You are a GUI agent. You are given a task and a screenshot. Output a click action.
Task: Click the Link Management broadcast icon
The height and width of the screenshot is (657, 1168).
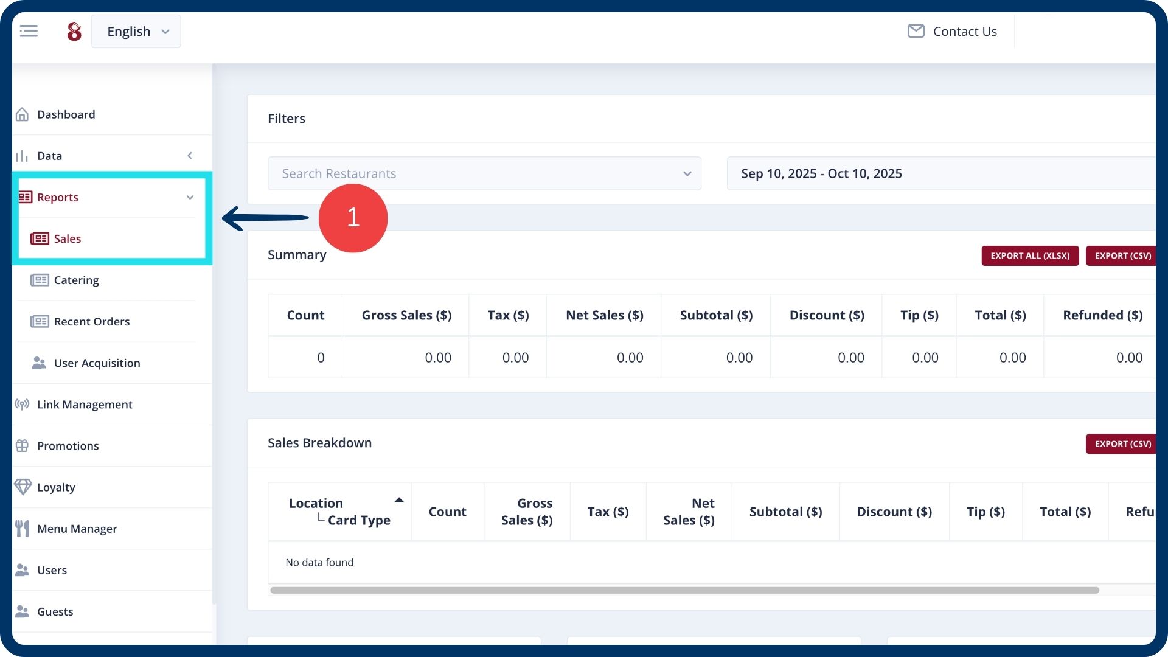coord(23,404)
